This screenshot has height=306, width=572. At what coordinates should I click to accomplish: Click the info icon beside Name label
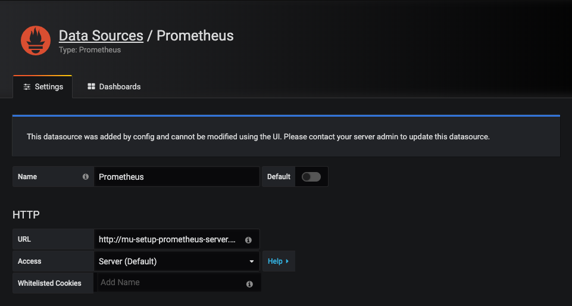[x=86, y=177]
